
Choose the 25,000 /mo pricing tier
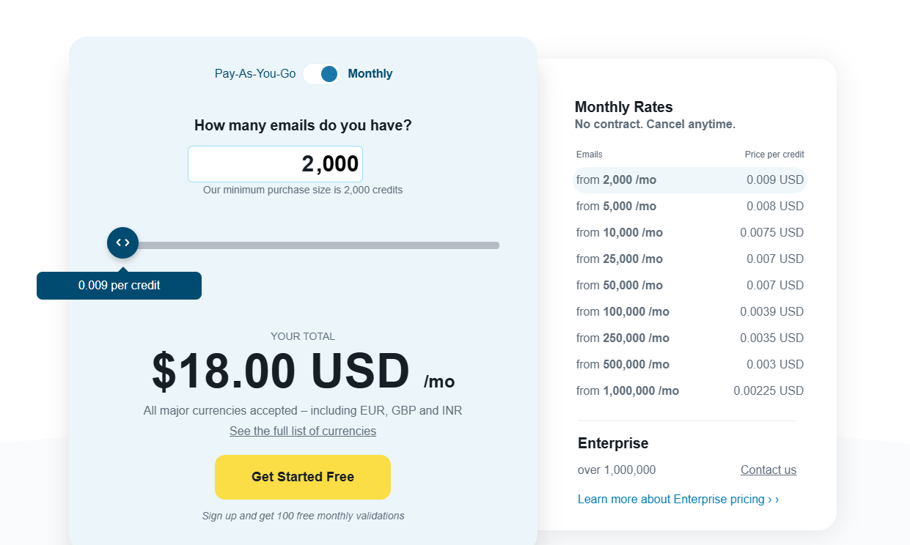pos(689,259)
